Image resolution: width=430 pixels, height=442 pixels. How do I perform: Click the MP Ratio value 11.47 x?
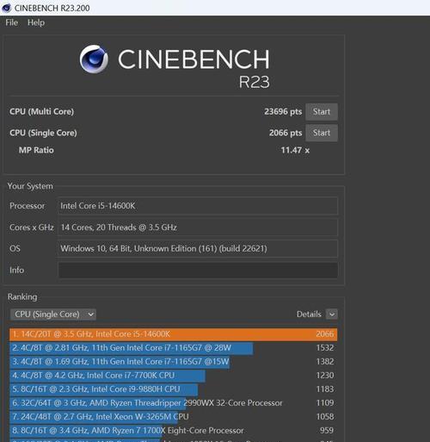pyautogui.click(x=295, y=150)
